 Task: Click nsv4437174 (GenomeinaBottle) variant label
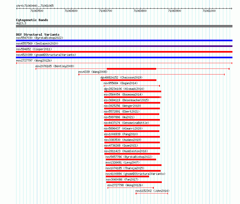(x=126, y=123)
